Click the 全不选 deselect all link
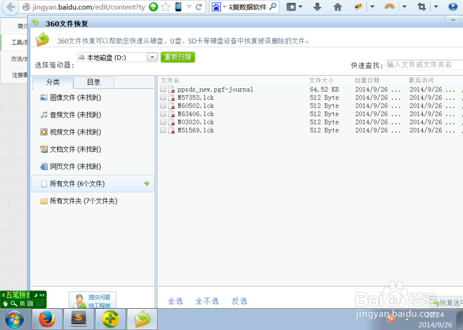The height and width of the screenshot is (330, 463). coord(206,301)
